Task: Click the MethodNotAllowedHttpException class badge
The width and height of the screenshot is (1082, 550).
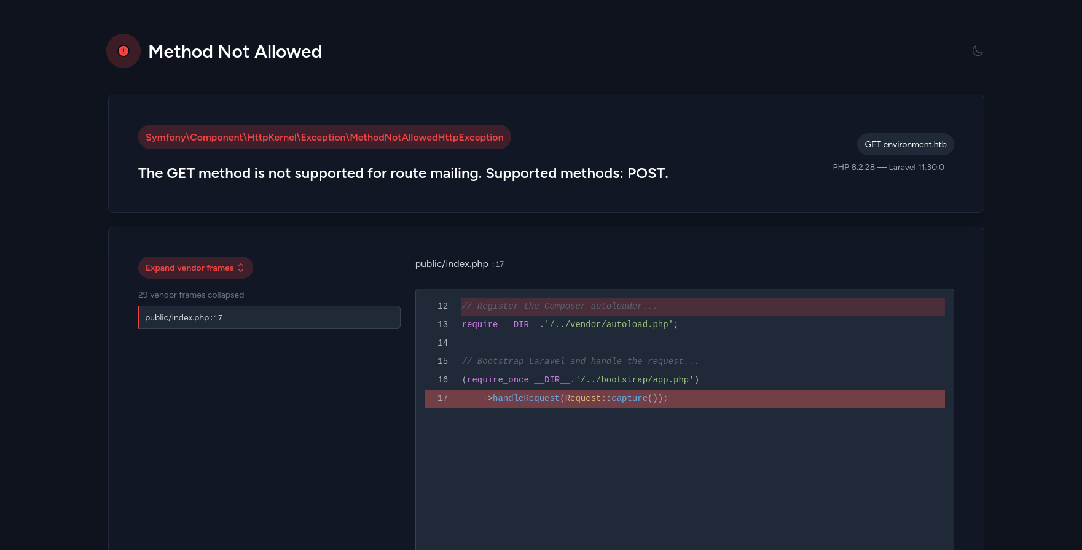Action: point(324,137)
